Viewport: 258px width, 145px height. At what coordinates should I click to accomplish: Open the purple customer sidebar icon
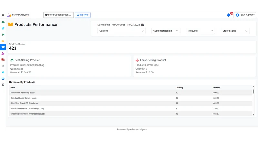tap(3, 53)
